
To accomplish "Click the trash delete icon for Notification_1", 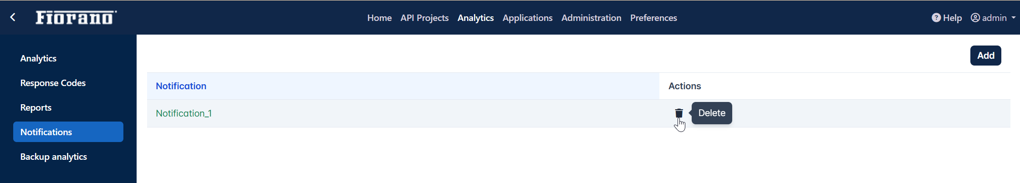I will [678, 113].
